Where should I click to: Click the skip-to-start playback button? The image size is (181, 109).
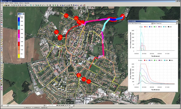point(57,105)
